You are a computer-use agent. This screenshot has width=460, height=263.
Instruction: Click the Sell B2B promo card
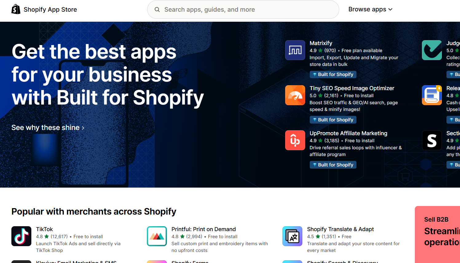point(437,234)
